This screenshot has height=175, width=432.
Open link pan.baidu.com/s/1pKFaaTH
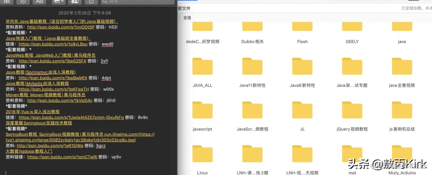[x=54, y=89]
